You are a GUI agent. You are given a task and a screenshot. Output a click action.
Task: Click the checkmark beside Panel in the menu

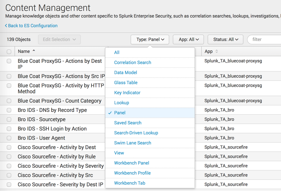[110, 113]
